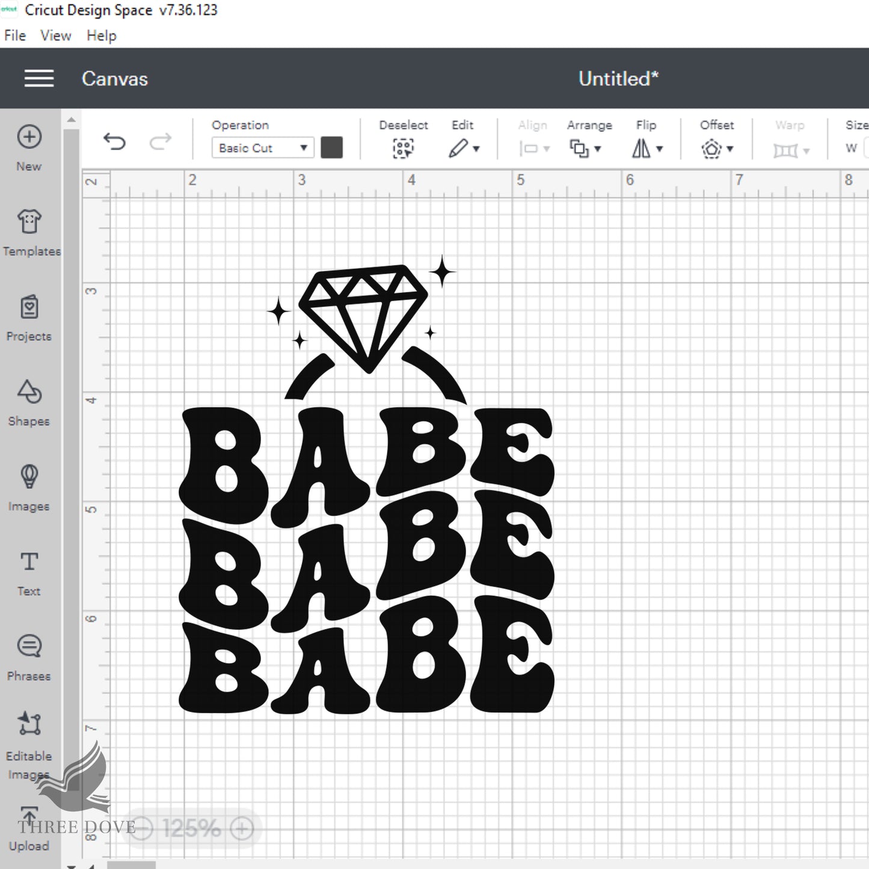Open the Help menu
869x869 pixels.
[x=102, y=36]
